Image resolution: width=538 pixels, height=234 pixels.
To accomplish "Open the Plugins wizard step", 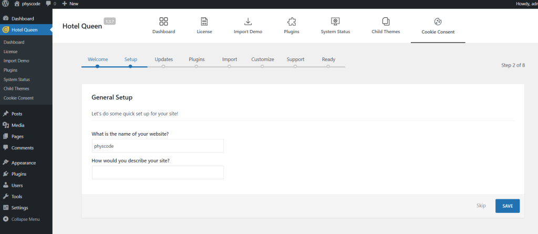I will 196,59.
